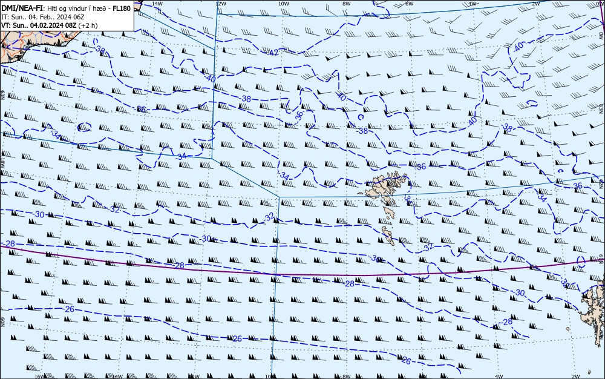605x379 pixels.
Task: Click the -40 isotherm label in the top-right corner
Action: [x=518, y=46]
